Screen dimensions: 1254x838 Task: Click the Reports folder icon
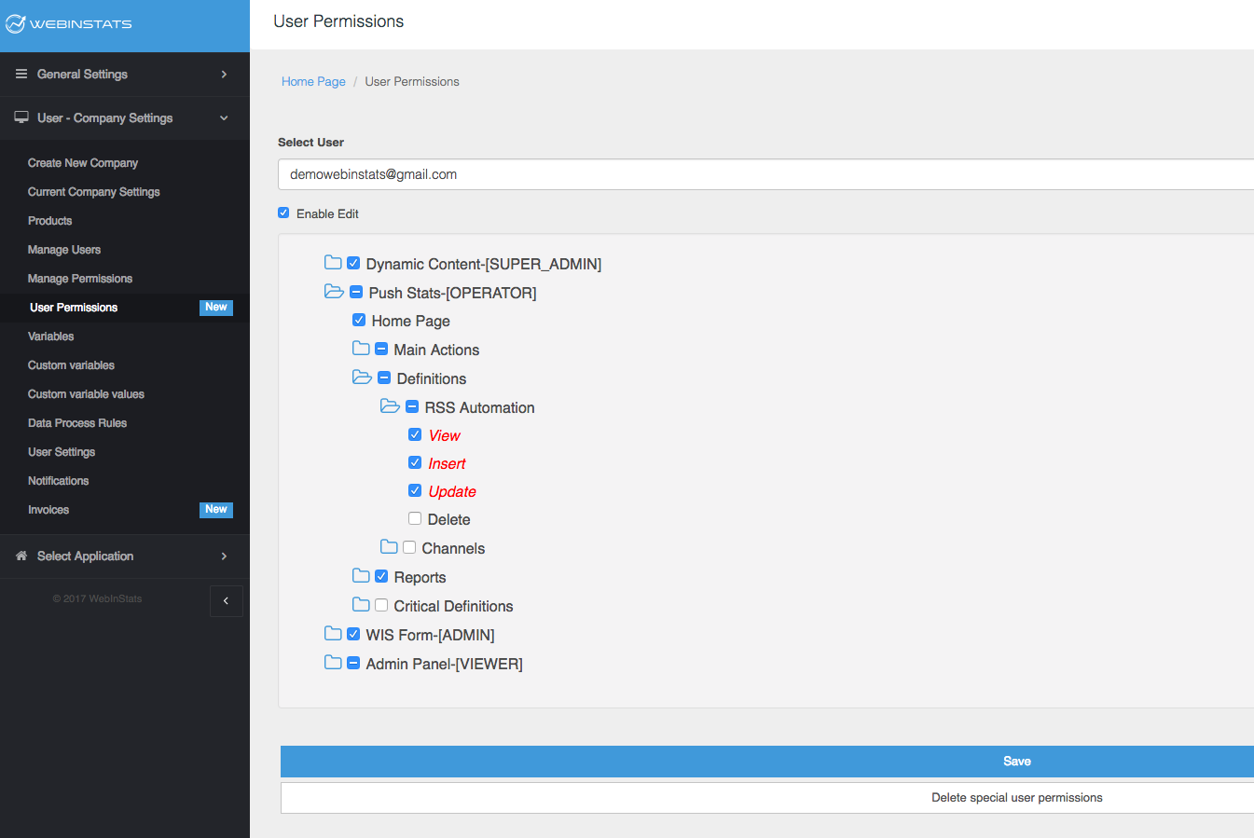[x=361, y=576]
